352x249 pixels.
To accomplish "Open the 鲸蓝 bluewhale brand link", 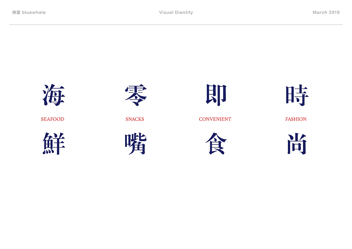I will tap(29, 12).
